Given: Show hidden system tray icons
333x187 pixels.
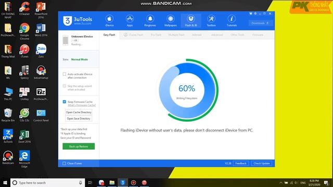Looking at the screenshot, I should (281, 182).
